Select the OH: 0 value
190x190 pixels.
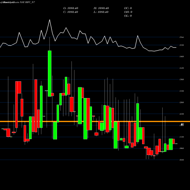[x=128, y=12]
